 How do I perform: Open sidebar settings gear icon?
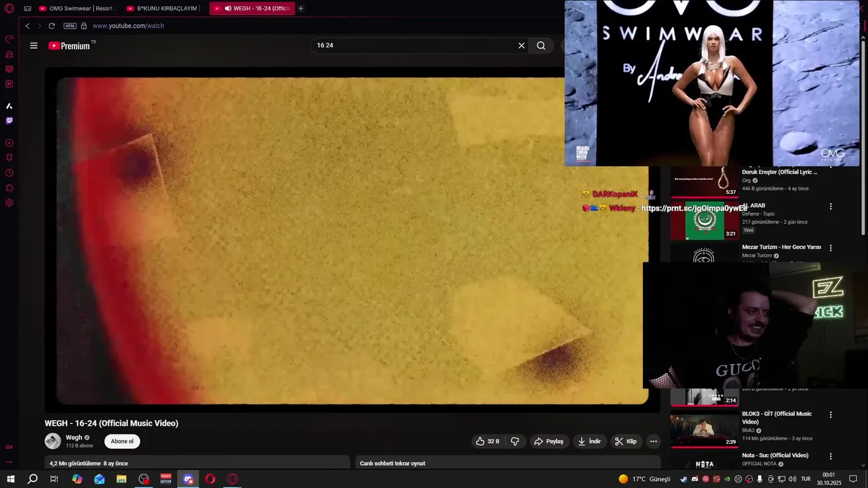coord(9,203)
